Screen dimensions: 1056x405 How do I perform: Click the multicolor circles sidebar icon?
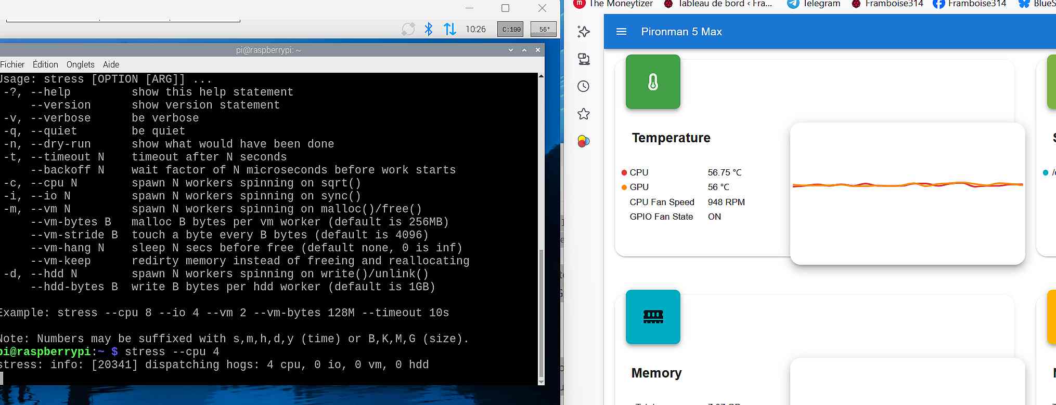(x=584, y=141)
